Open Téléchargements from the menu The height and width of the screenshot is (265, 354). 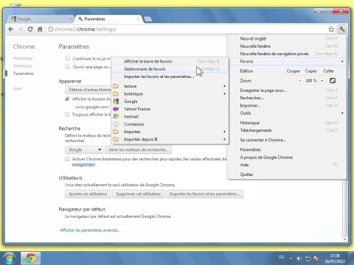coord(286,130)
